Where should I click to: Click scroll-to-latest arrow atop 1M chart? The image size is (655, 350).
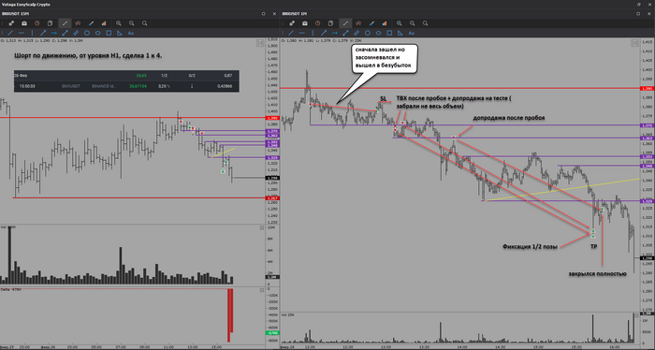tap(635, 43)
